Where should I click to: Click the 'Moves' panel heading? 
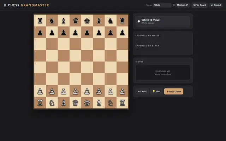(x=139, y=62)
